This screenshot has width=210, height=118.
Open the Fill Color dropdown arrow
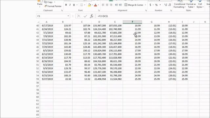pos(92,5)
